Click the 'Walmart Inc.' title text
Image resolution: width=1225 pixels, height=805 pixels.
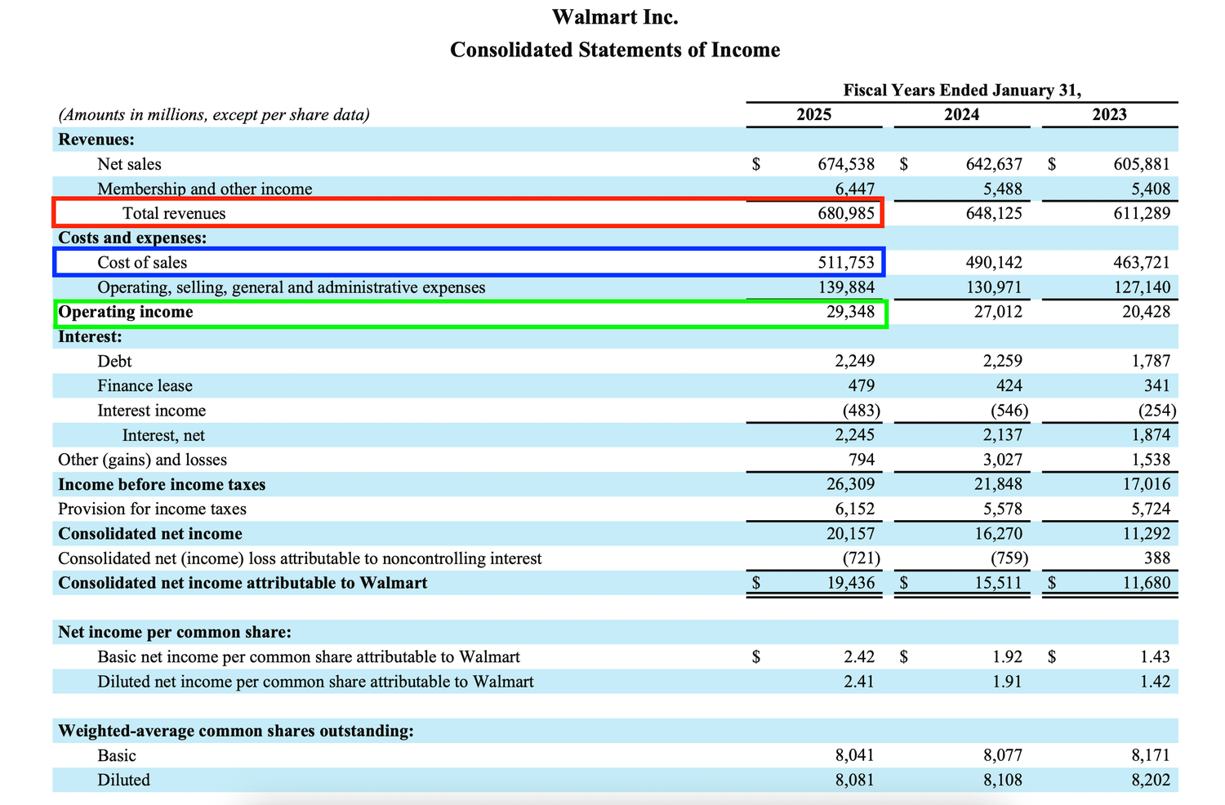tap(615, 17)
